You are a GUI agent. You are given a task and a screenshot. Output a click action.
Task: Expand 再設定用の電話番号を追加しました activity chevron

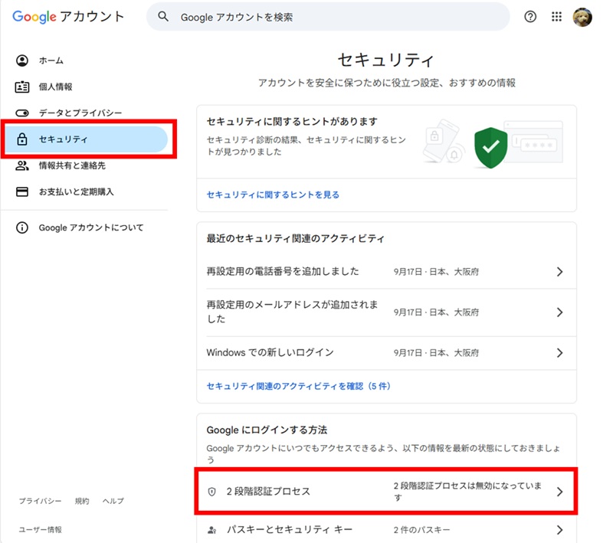(559, 272)
